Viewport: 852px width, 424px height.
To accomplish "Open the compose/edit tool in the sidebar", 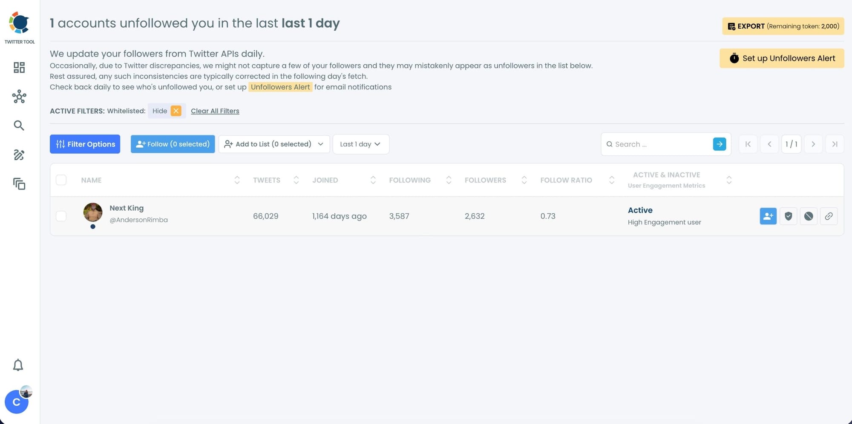I will [19, 155].
